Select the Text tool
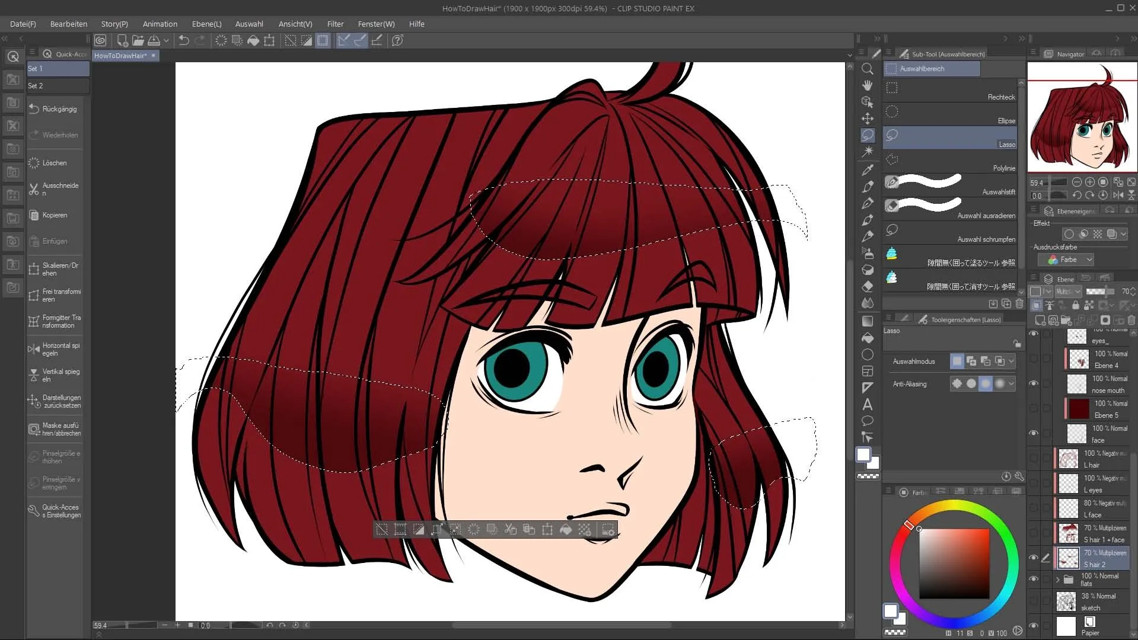 click(x=867, y=405)
